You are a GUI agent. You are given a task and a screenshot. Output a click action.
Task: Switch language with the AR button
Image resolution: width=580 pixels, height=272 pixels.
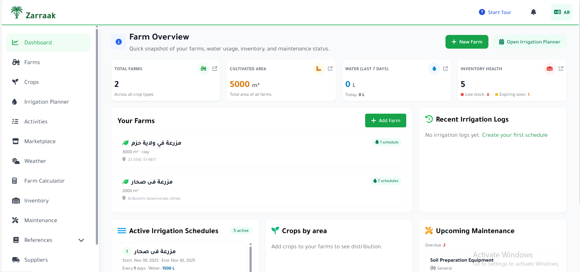pos(562,12)
